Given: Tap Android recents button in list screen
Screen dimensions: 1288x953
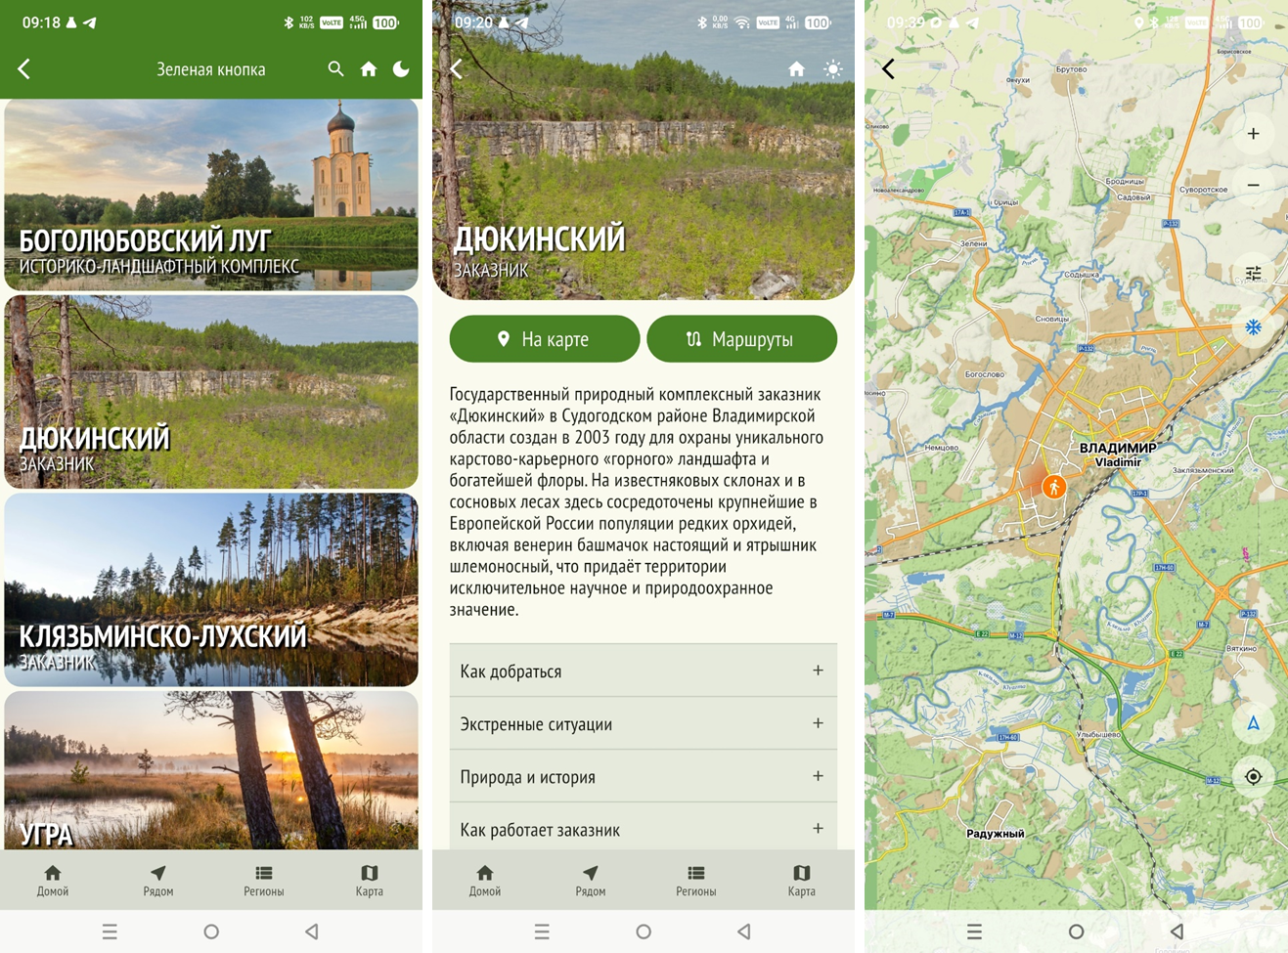Looking at the screenshot, I should click(x=110, y=931).
